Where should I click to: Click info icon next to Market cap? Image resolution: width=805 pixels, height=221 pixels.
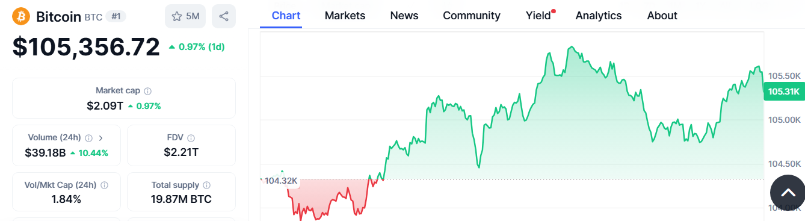[x=148, y=91]
